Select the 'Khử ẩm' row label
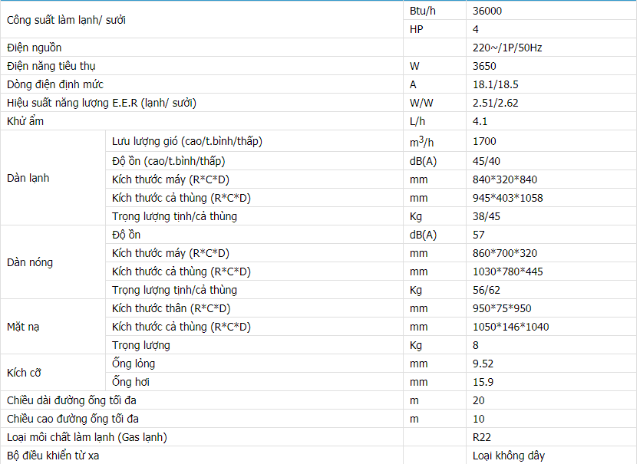Screen dimensions: 640x464 [25, 121]
